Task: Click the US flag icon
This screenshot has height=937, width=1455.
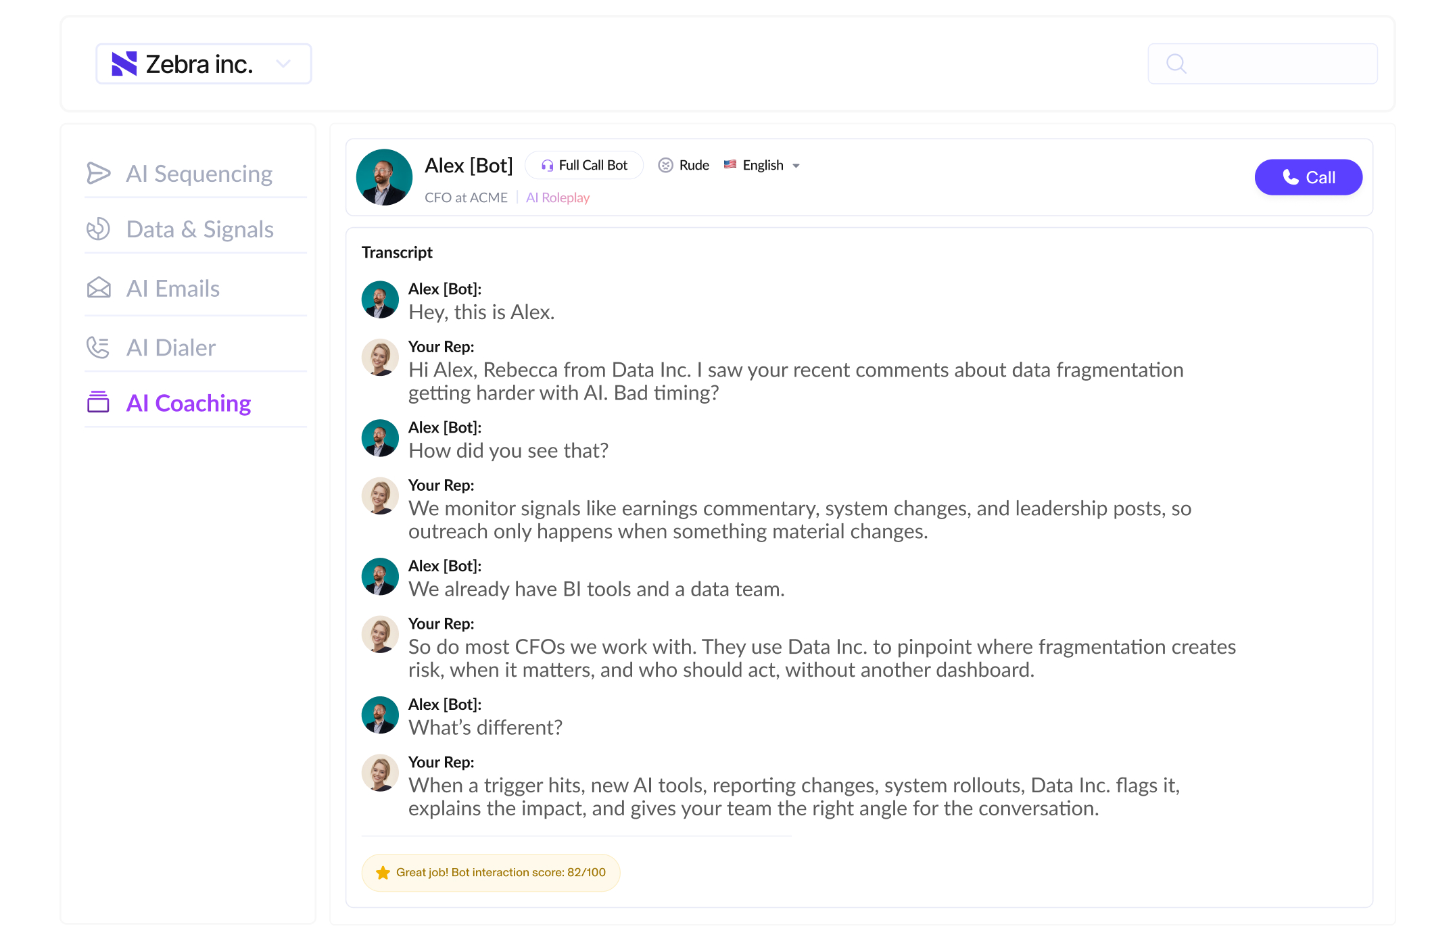Action: coord(730,164)
